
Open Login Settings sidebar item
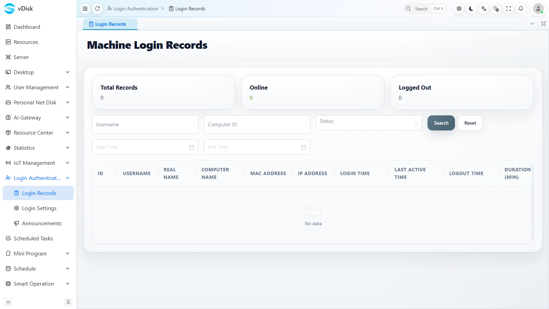[x=38, y=208]
